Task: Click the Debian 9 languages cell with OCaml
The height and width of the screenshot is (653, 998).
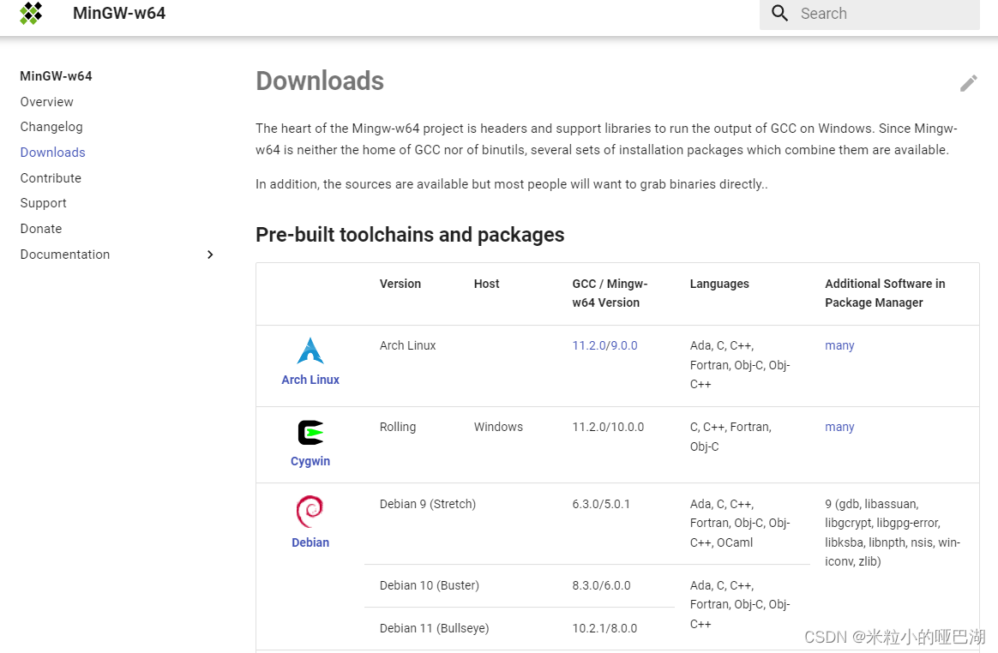Action: click(x=740, y=523)
